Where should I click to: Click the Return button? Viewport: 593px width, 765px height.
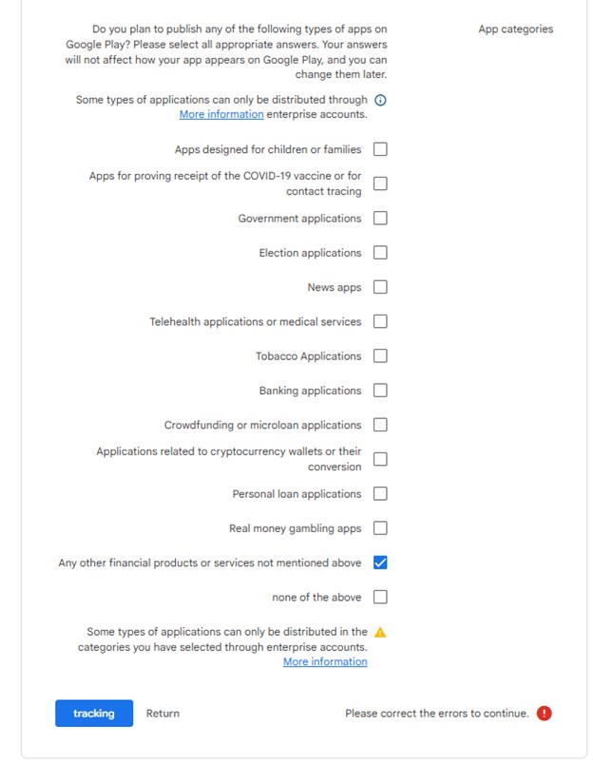point(163,714)
